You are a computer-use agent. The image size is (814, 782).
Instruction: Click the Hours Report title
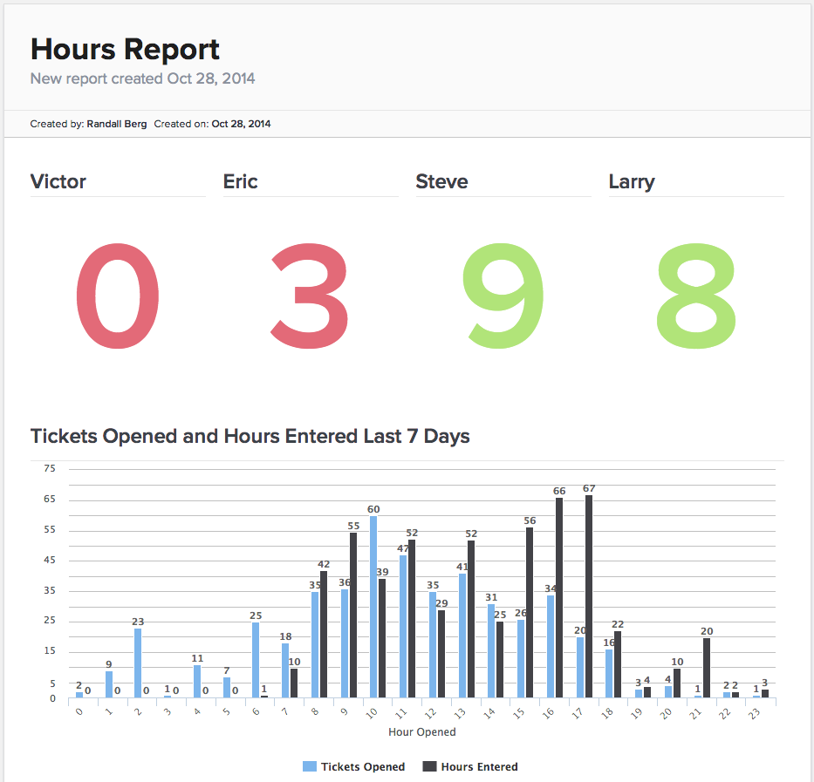(x=125, y=50)
